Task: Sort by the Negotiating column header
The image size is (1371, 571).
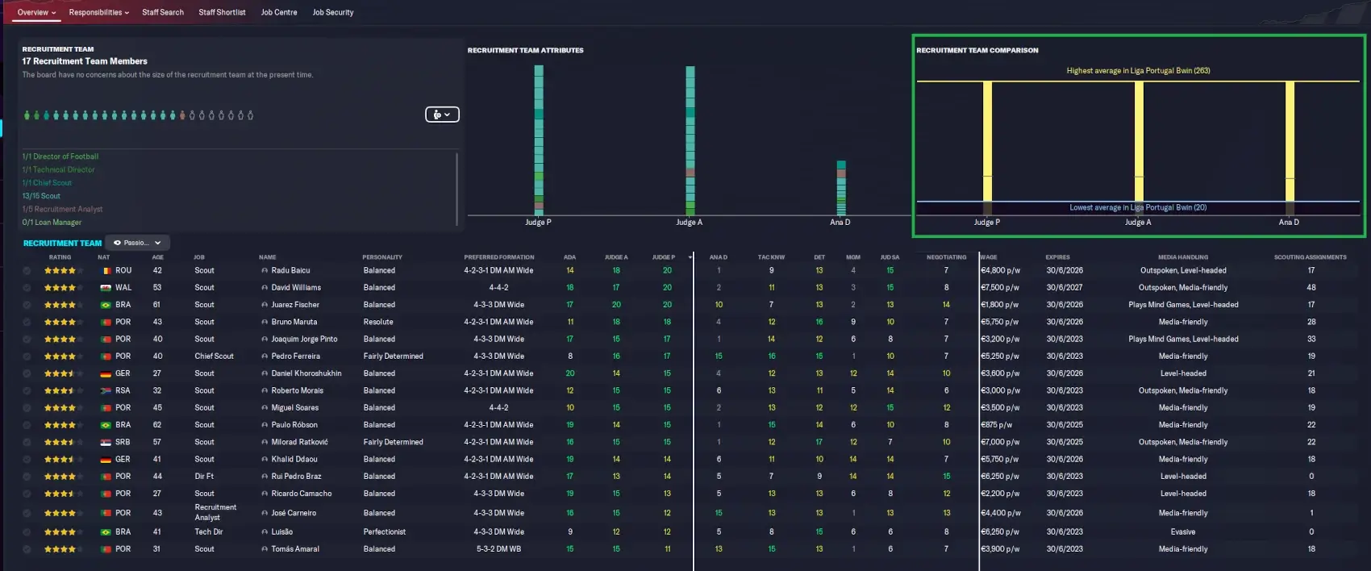Action: click(x=946, y=257)
